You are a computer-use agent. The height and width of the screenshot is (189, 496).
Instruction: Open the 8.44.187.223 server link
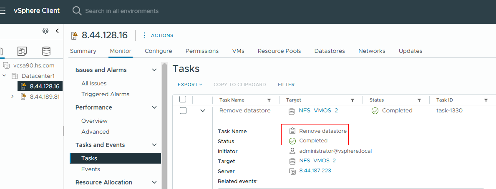coord(315,171)
